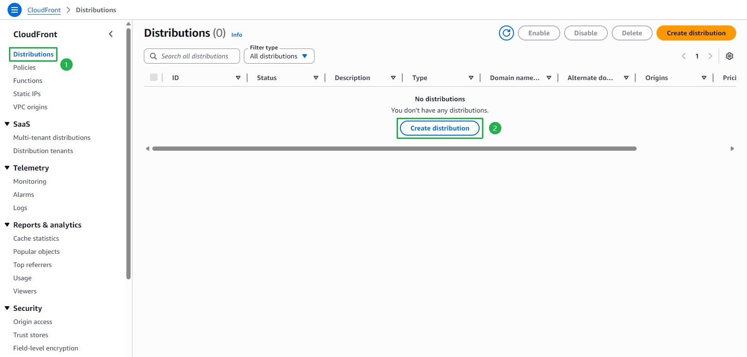Screen dimensions: 747x357
Task: Click the Delete button
Action: coord(632,33)
